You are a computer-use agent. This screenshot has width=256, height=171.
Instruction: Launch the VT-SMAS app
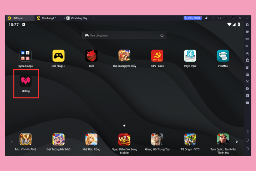pos(223,56)
